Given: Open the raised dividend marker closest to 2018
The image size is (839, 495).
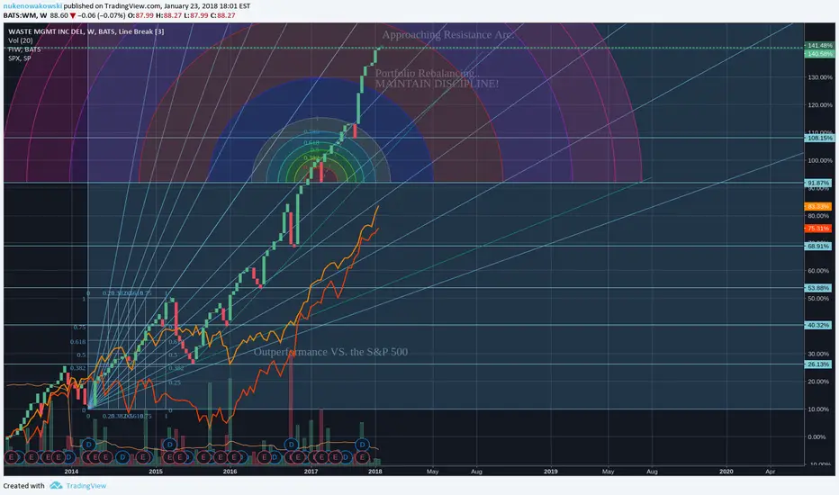Looking at the screenshot, I should pos(362,445).
